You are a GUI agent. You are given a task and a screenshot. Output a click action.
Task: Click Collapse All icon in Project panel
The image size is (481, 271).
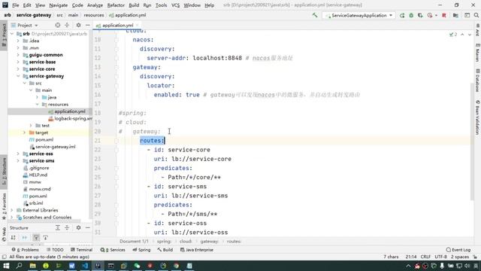click(67, 25)
